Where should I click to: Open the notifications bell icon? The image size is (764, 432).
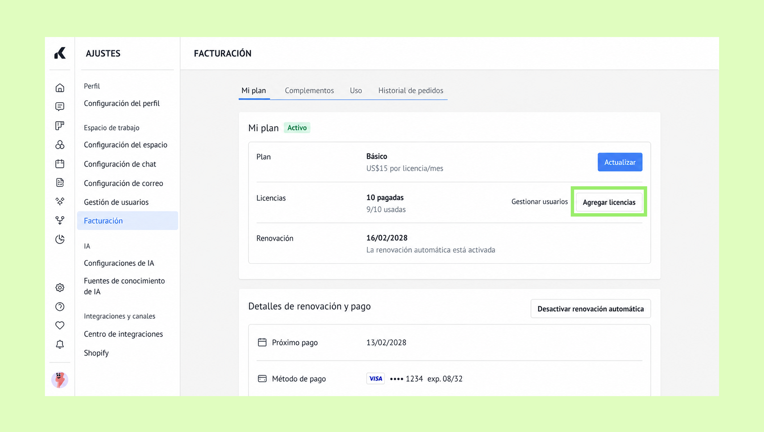pos(60,344)
